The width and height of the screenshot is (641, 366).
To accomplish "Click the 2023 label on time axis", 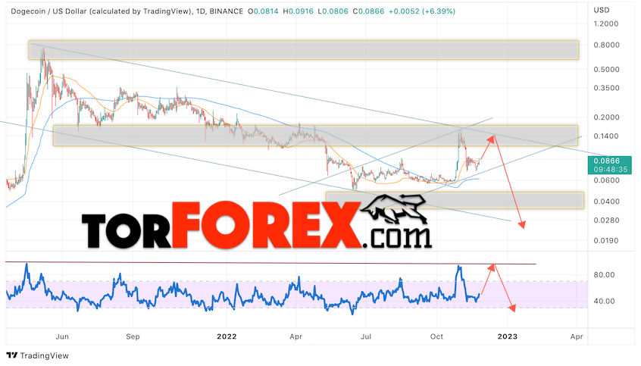I will pyautogui.click(x=507, y=336).
